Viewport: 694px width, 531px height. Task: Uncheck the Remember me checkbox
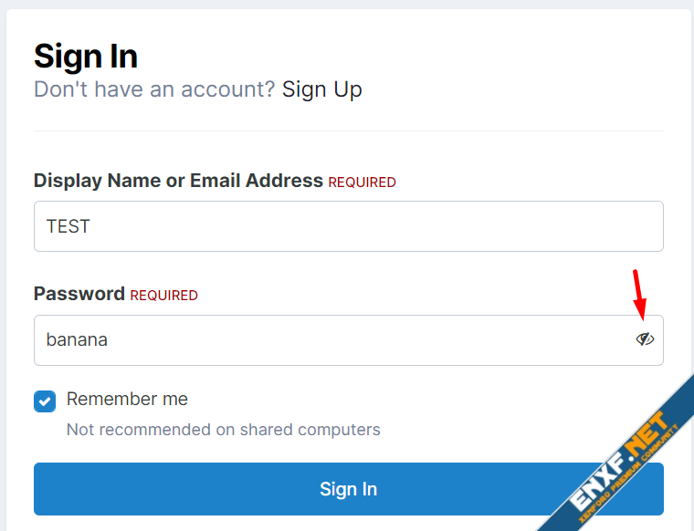(x=45, y=401)
